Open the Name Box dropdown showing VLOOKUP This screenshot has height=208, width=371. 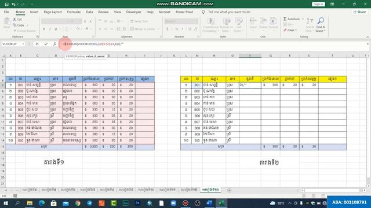point(23,44)
